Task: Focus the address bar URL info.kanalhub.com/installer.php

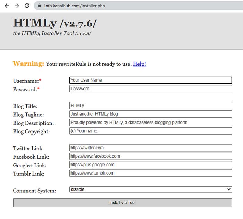Action: 75,6
